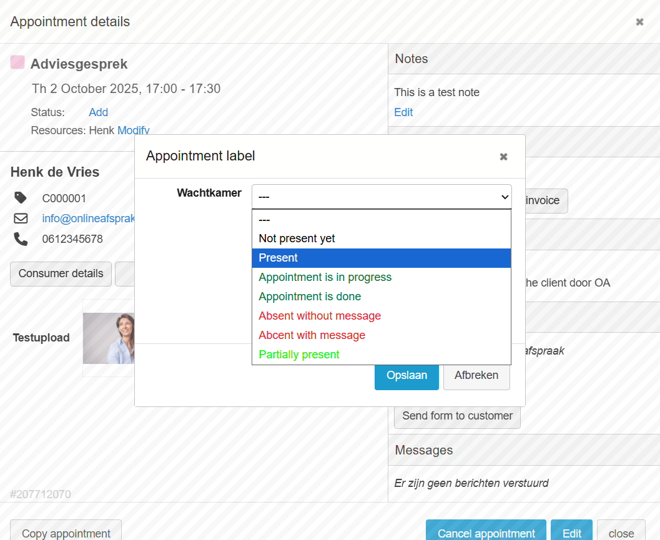This screenshot has width=660, height=540.
Task: Click the pink Adviesgesprek color swatch
Action: click(17, 62)
